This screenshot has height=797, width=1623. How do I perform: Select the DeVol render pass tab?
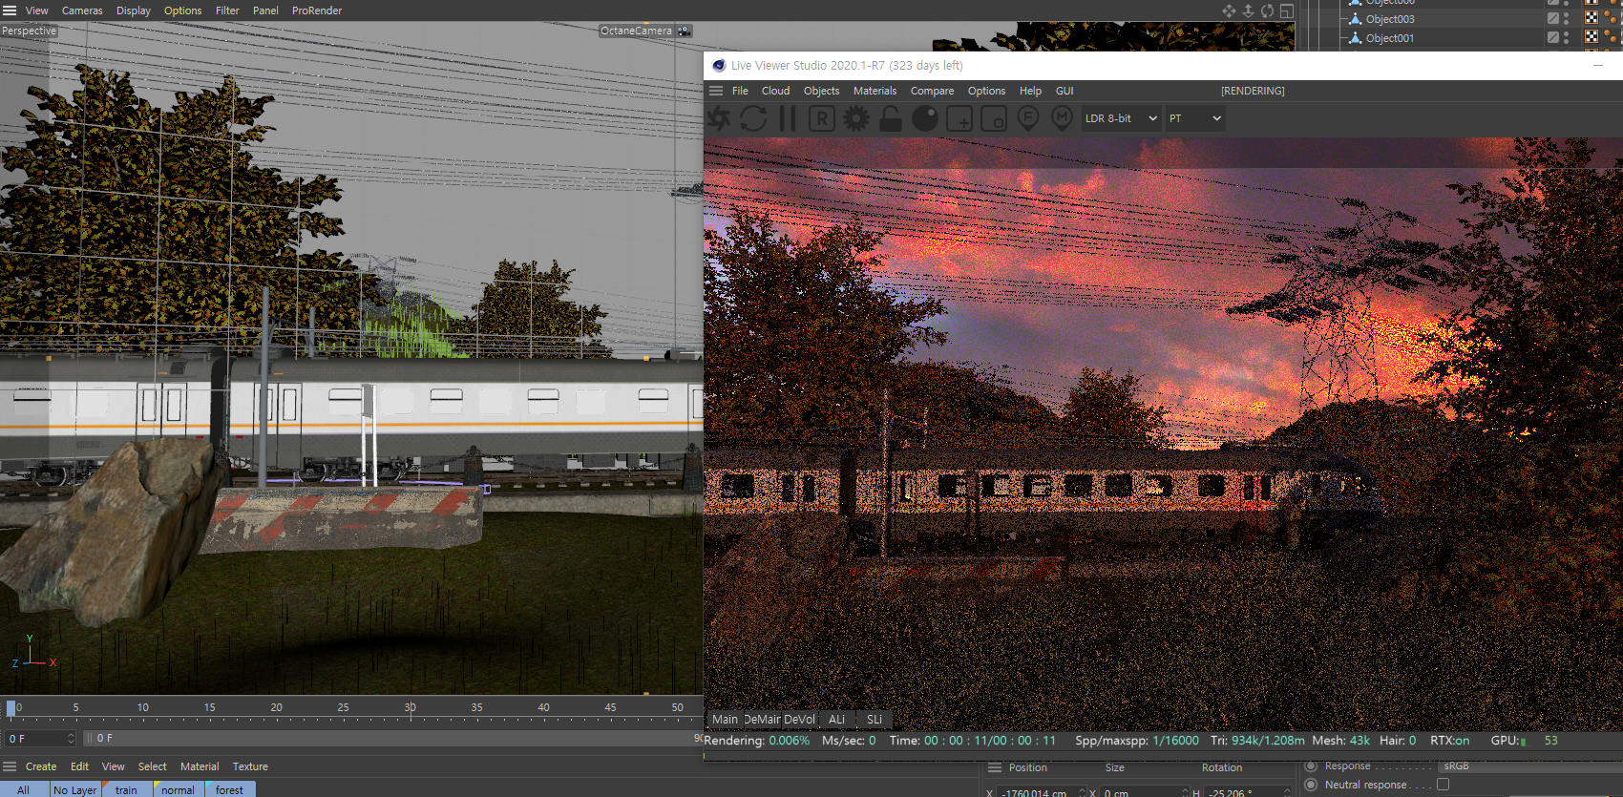point(799,720)
